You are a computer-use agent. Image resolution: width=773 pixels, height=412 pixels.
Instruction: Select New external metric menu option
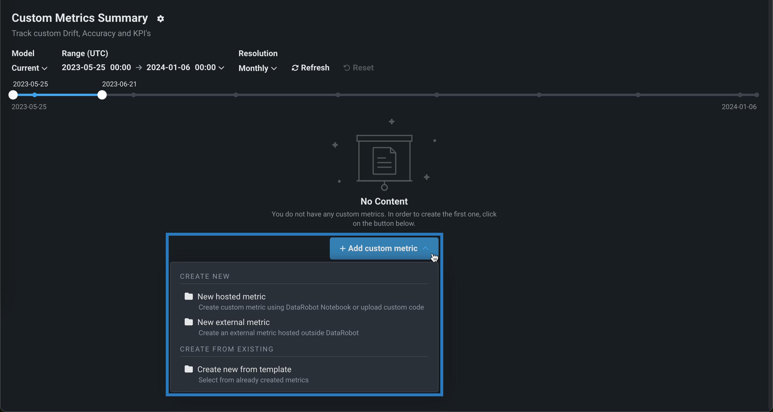pos(234,322)
